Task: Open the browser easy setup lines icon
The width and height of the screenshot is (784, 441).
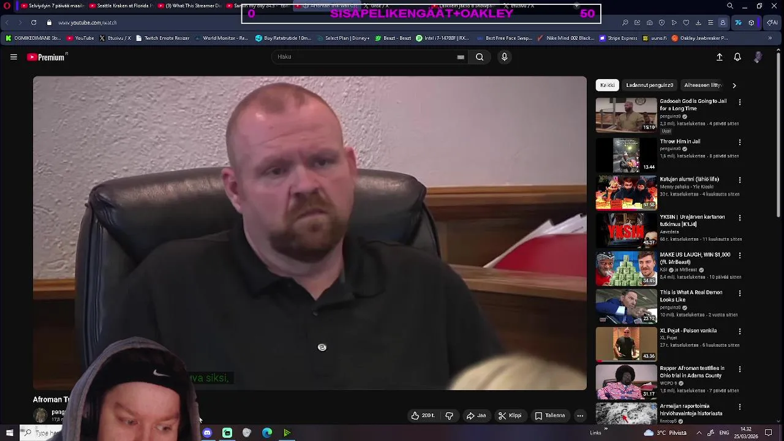Action: 710,23
